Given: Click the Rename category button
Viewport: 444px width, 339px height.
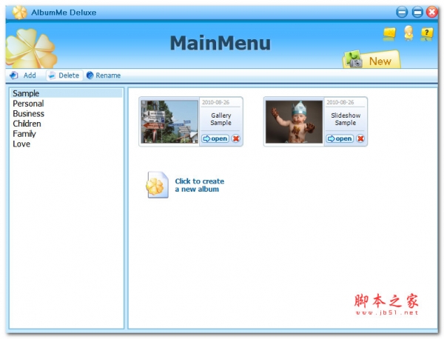Looking at the screenshot, I should click(x=104, y=75).
